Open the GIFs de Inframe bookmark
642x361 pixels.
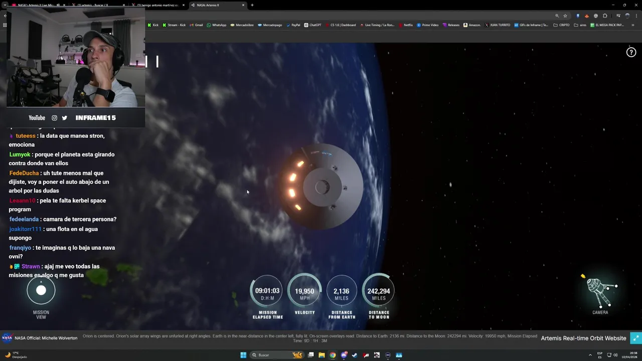(x=531, y=25)
